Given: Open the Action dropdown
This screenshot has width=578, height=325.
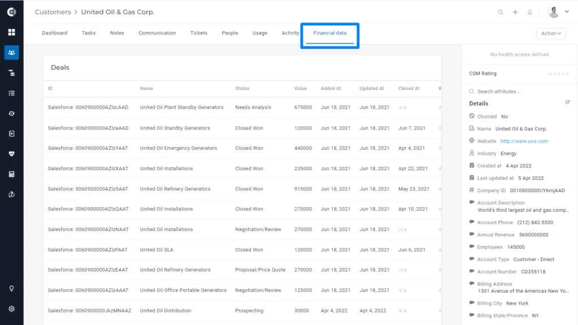Looking at the screenshot, I should pyautogui.click(x=551, y=33).
